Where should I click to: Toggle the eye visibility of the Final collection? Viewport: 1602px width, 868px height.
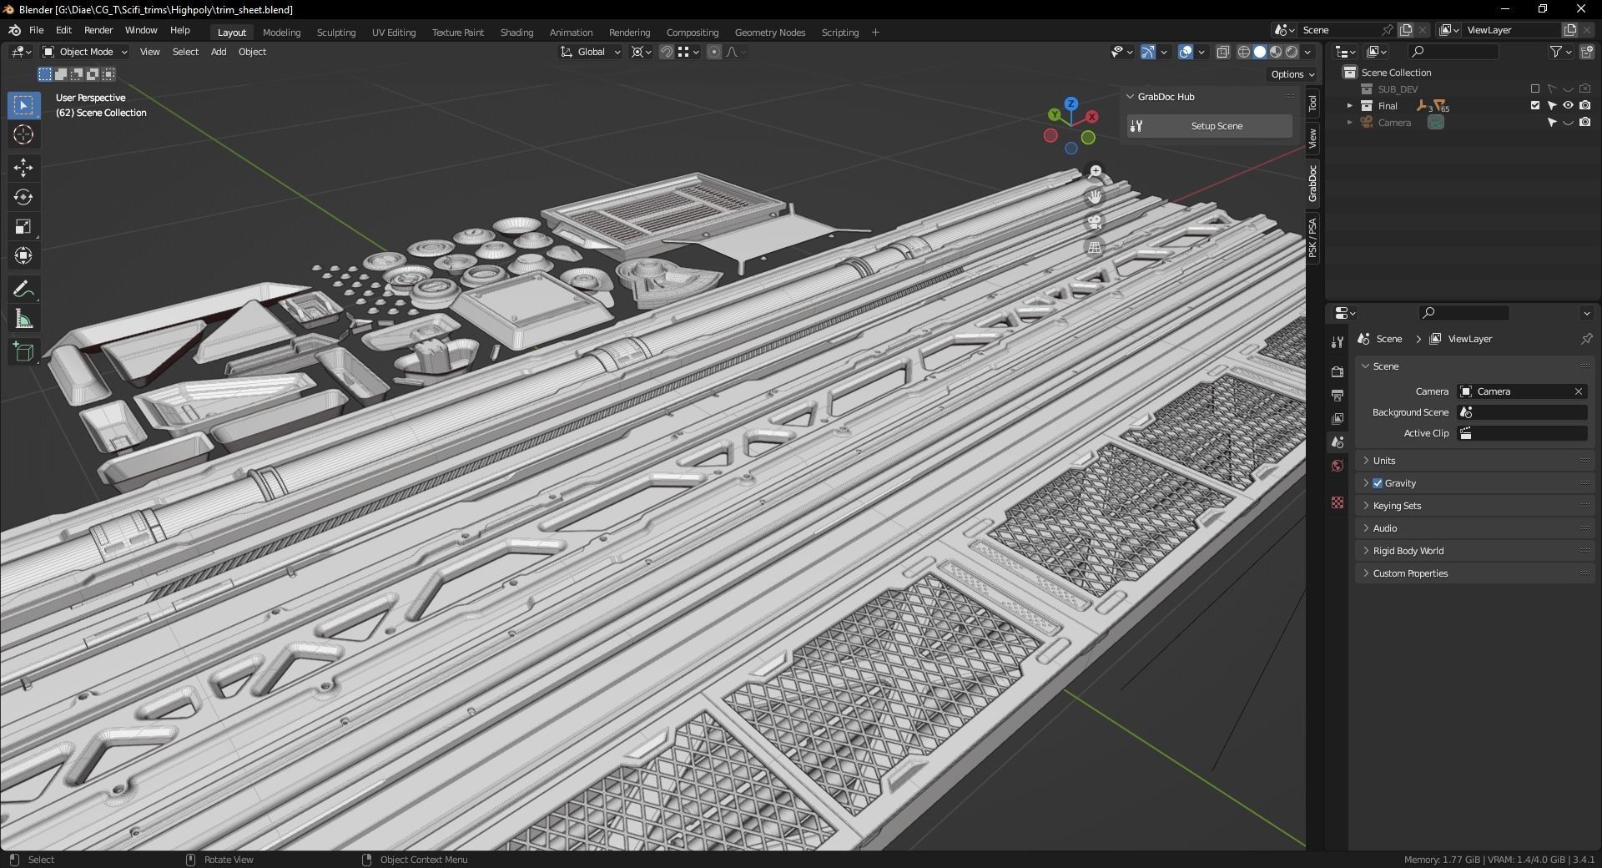point(1569,105)
